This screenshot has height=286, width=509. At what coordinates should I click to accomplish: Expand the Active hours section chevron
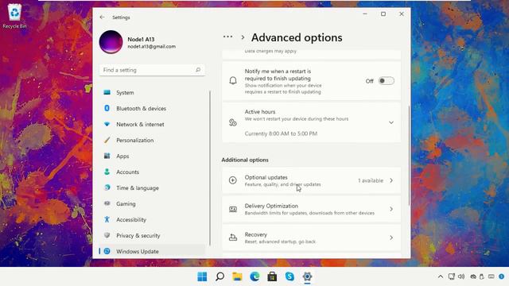point(391,122)
